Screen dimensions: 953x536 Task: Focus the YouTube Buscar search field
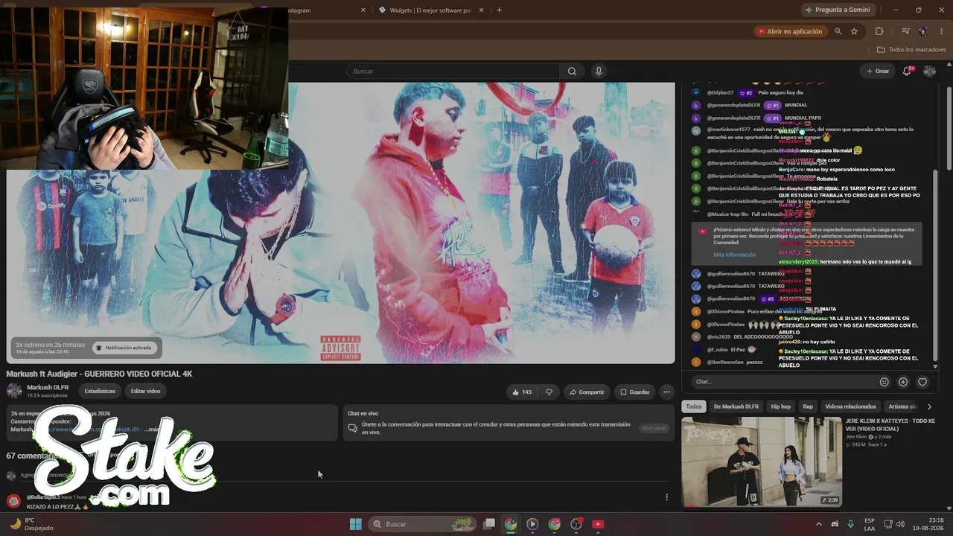click(453, 71)
